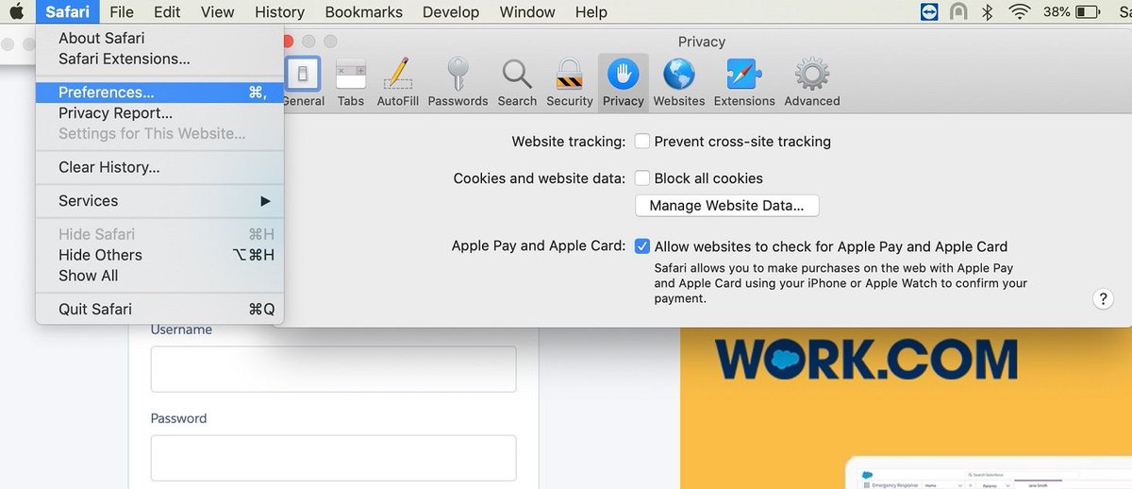The width and height of the screenshot is (1132, 489).
Task: Open the Advanced gear preferences pane
Action: coord(811,81)
